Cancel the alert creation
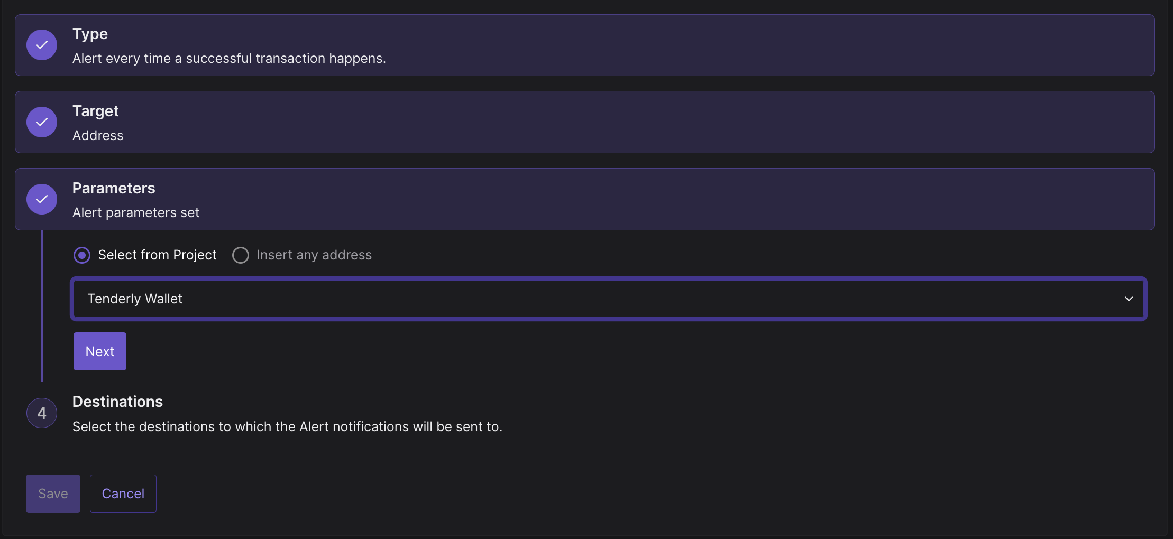This screenshot has height=539, width=1173. coord(123,494)
